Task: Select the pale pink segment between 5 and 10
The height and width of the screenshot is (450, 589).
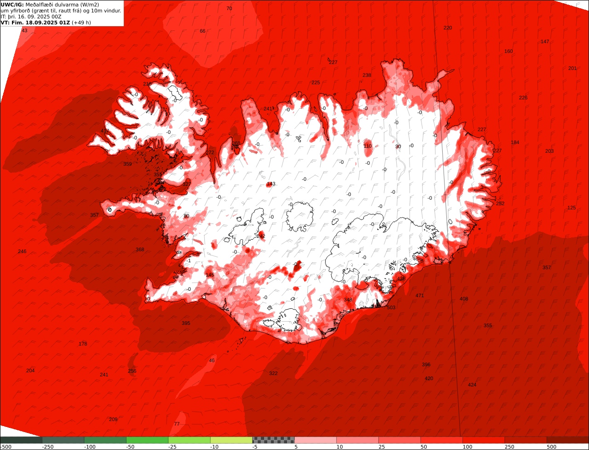Action: [x=316, y=440]
